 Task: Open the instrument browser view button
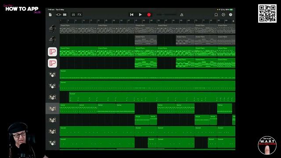pos(58,14)
